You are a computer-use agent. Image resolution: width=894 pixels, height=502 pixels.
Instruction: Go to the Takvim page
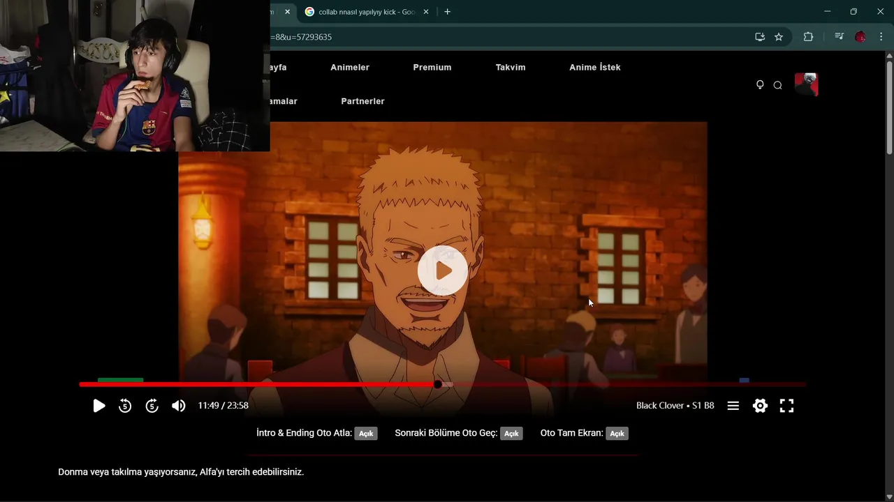pos(511,68)
